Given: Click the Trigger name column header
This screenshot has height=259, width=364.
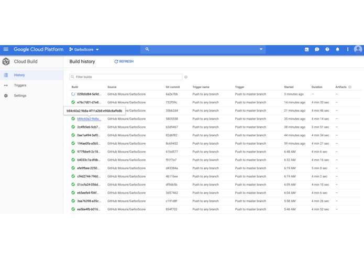Looking at the screenshot, I should [x=201, y=87].
